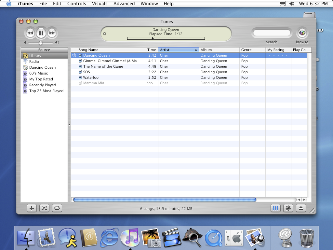Click the scroll right arrow

pos(304,200)
